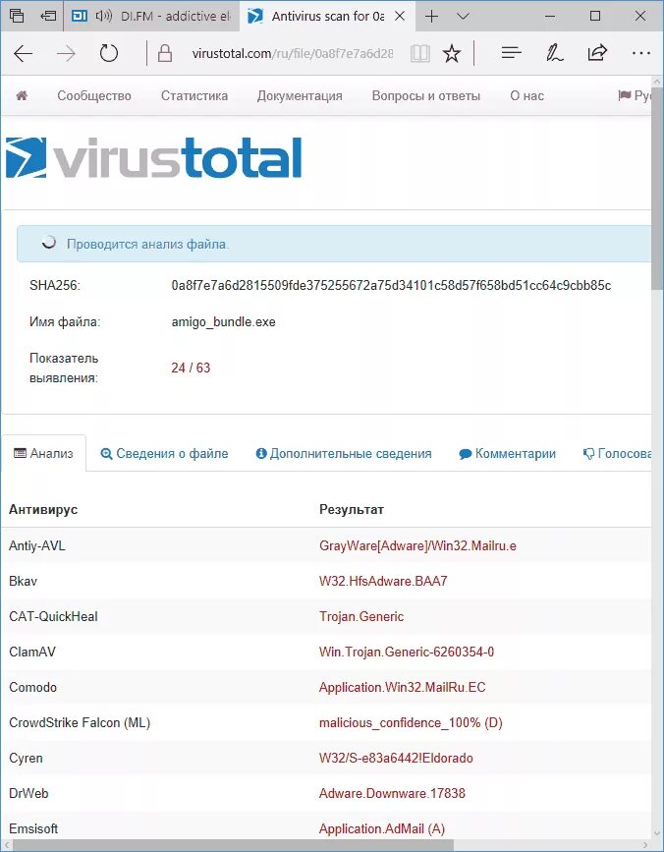Click the VirusTotal logo
Screen dimensions: 664x852
[x=153, y=157]
